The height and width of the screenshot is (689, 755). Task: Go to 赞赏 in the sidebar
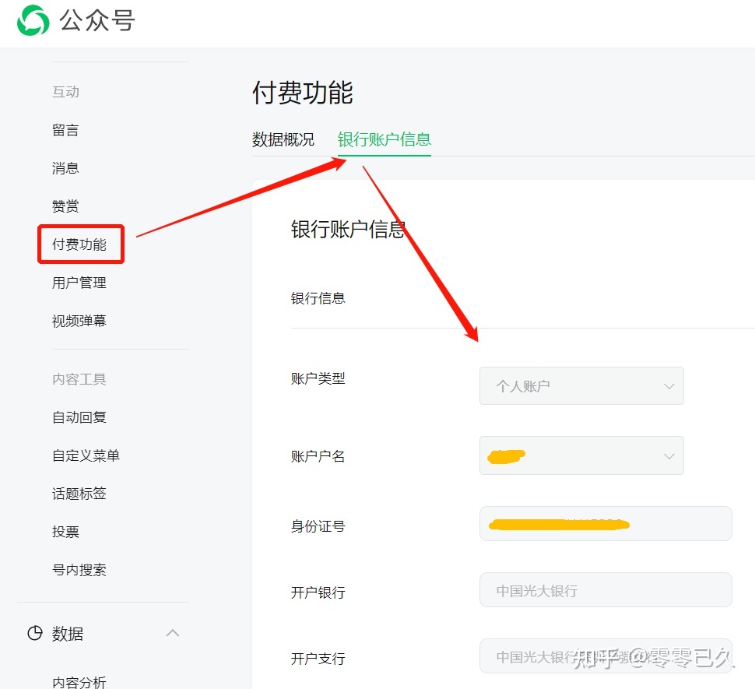coord(65,206)
